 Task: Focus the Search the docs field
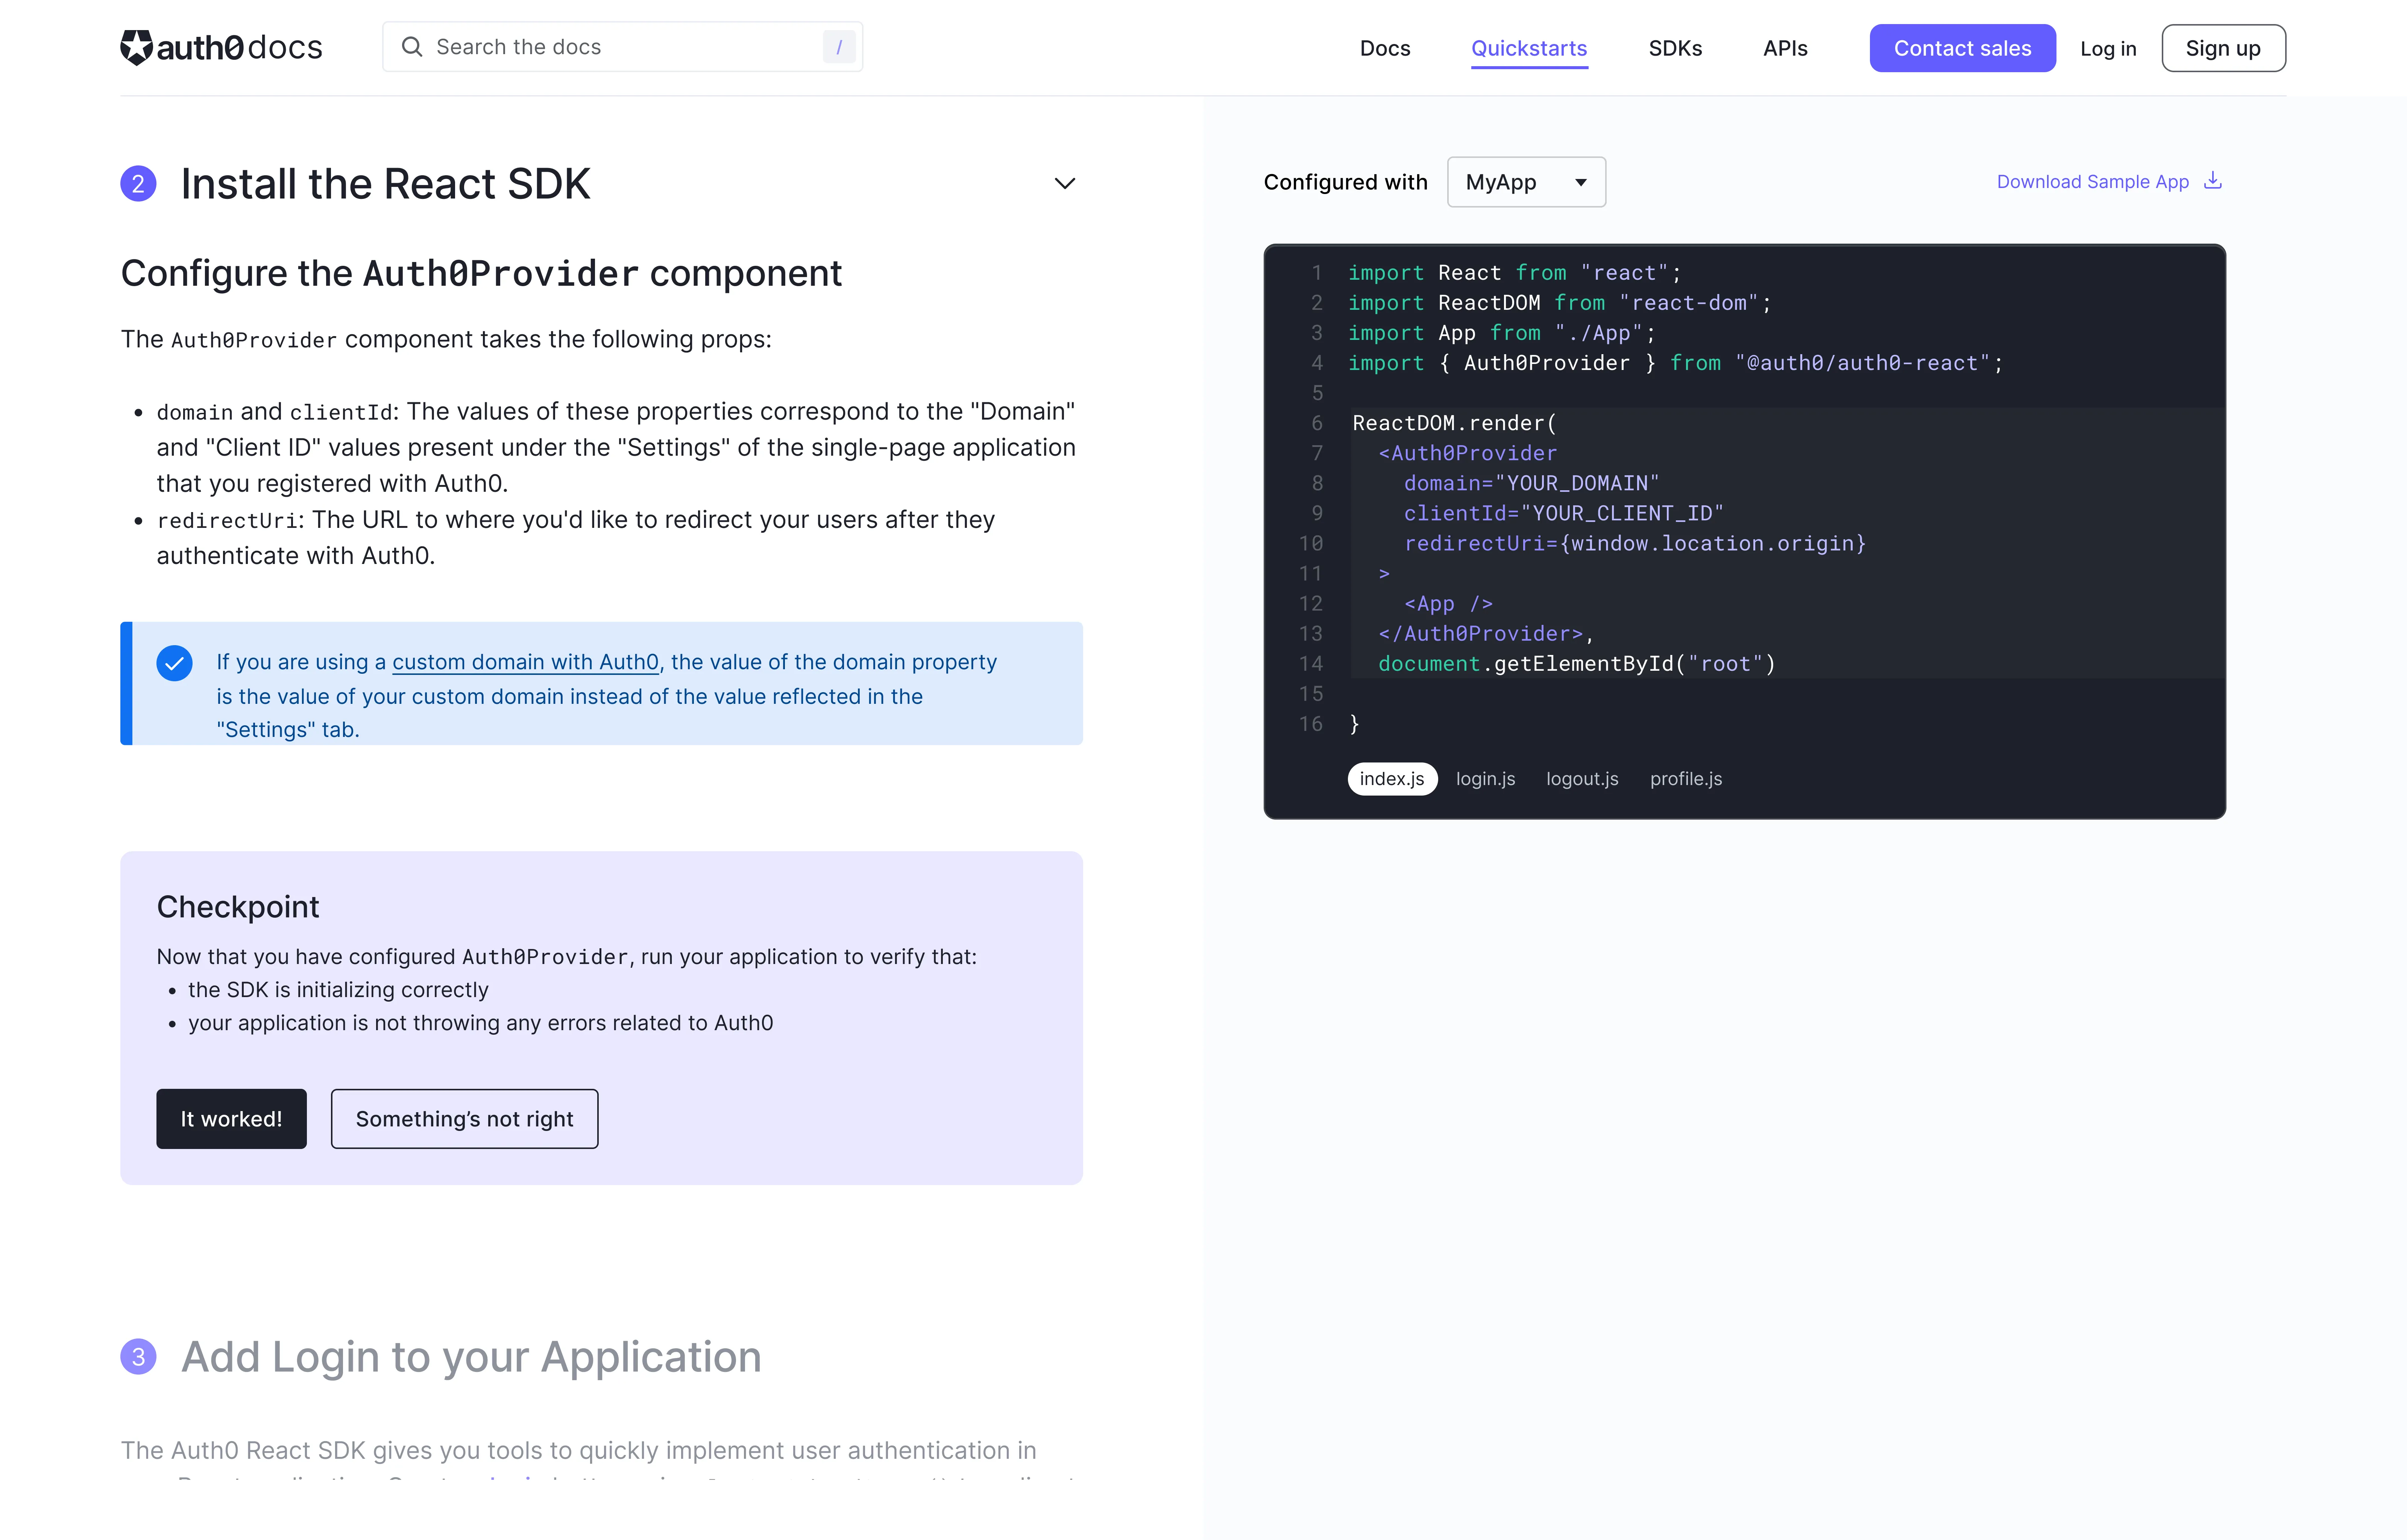(622, 47)
